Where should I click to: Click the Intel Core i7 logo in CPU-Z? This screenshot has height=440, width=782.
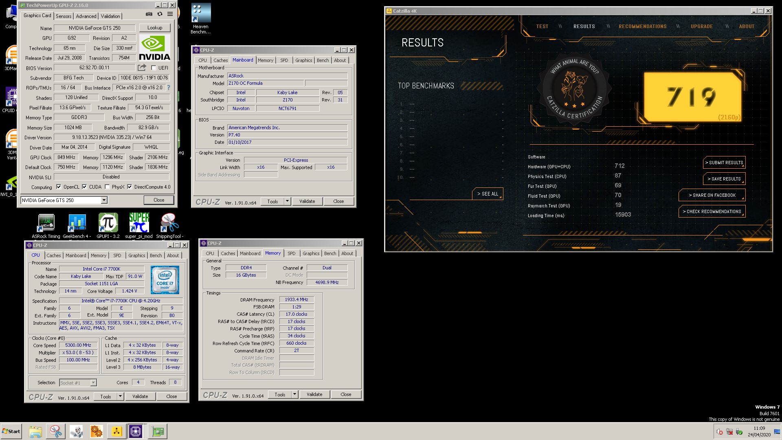[x=165, y=280]
